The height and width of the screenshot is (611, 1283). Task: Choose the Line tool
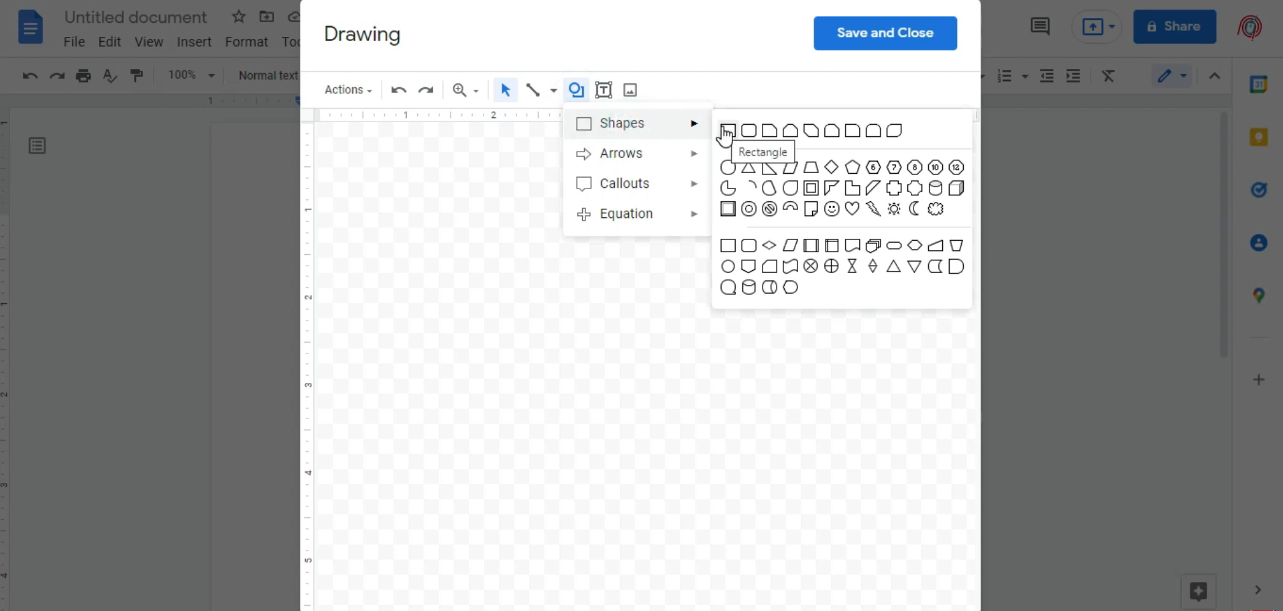[x=533, y=90]
